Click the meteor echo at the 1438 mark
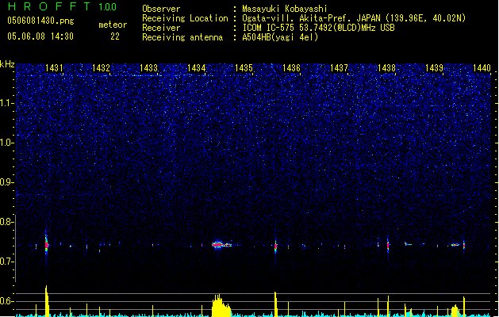499x317 pixels. click(388, 245)
